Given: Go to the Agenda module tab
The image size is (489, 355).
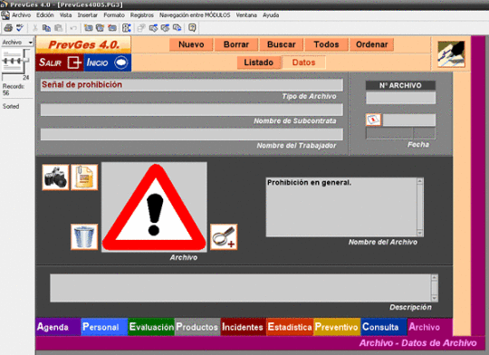Looking at the screenshot, I should tap(58, 327).
